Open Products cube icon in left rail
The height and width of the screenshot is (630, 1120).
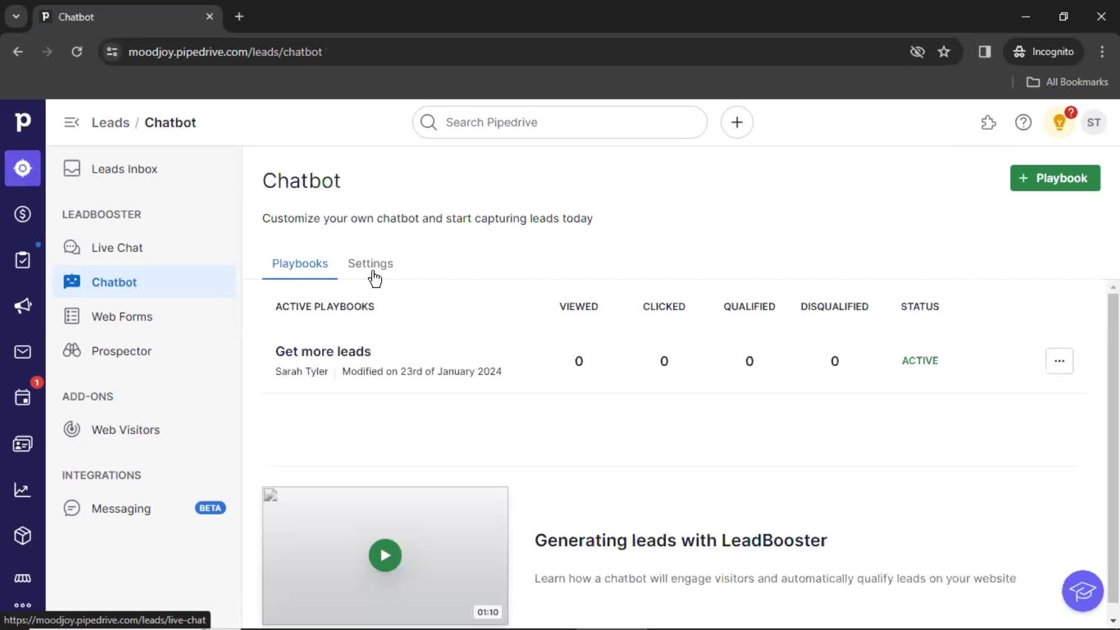(22, 535)
